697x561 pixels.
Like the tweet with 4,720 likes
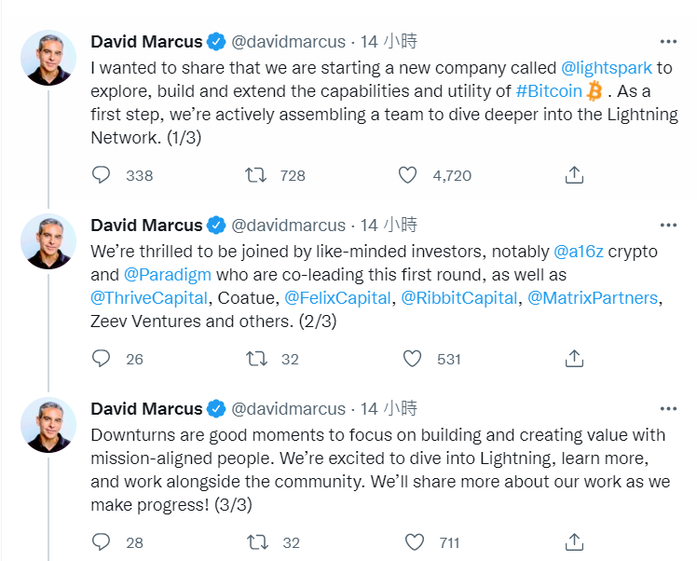point(407,174)
